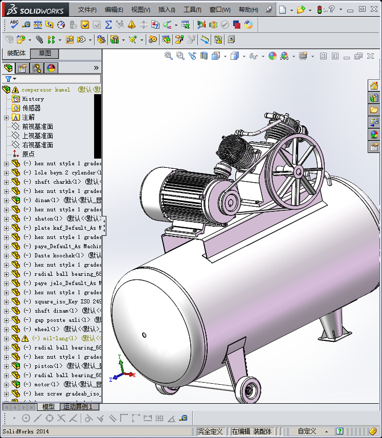Click the Sigma equations icon
Screen dimensions: 382x438
108,25
